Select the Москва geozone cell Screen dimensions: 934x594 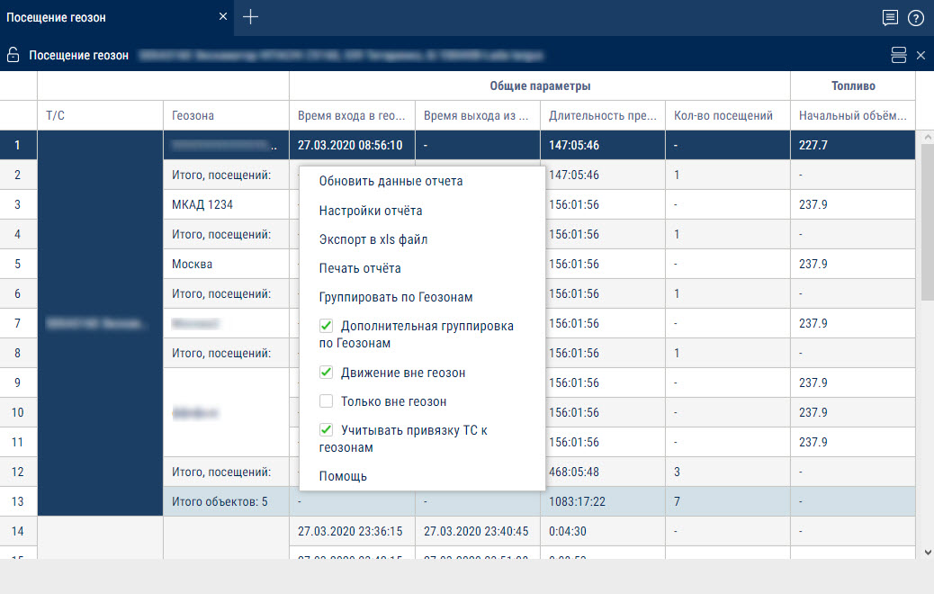(x=227, y=264)
